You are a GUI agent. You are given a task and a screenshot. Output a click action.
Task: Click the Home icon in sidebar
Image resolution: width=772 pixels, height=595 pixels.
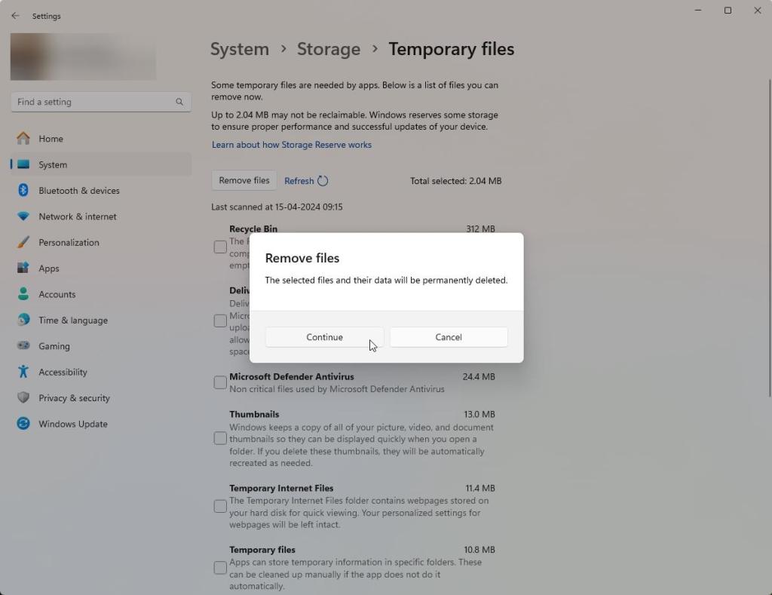[x=23, y=139]
